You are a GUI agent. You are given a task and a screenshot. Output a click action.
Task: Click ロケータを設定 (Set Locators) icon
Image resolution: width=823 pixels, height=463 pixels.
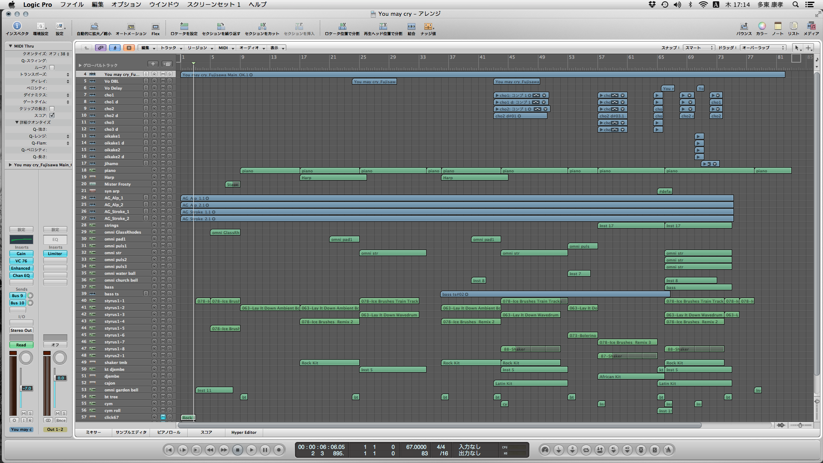pyautogui.click(x=184, y=27)
